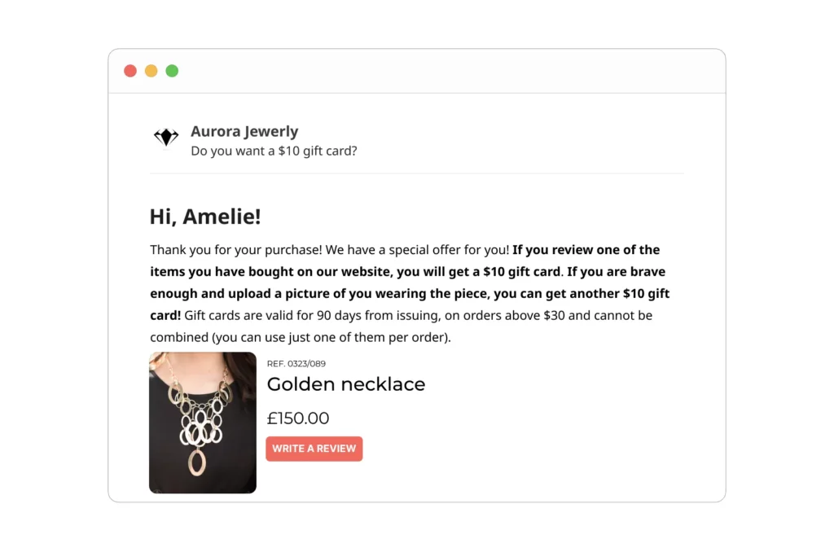
Task: Select the browser window title bar
Action: click(x=416, y=71)
